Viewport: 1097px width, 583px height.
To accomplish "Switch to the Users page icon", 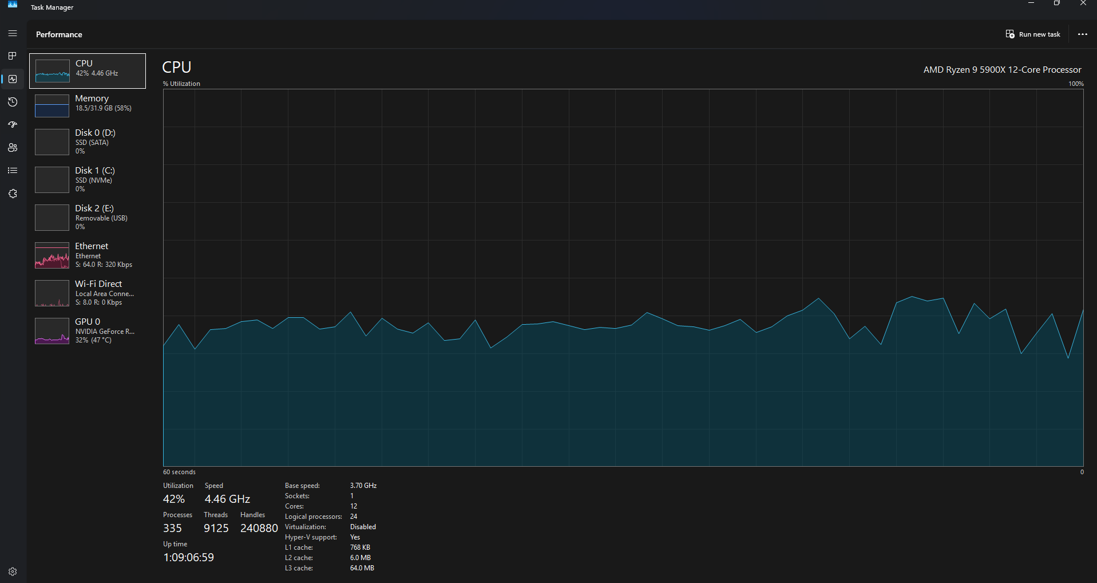I will point(13,148).
